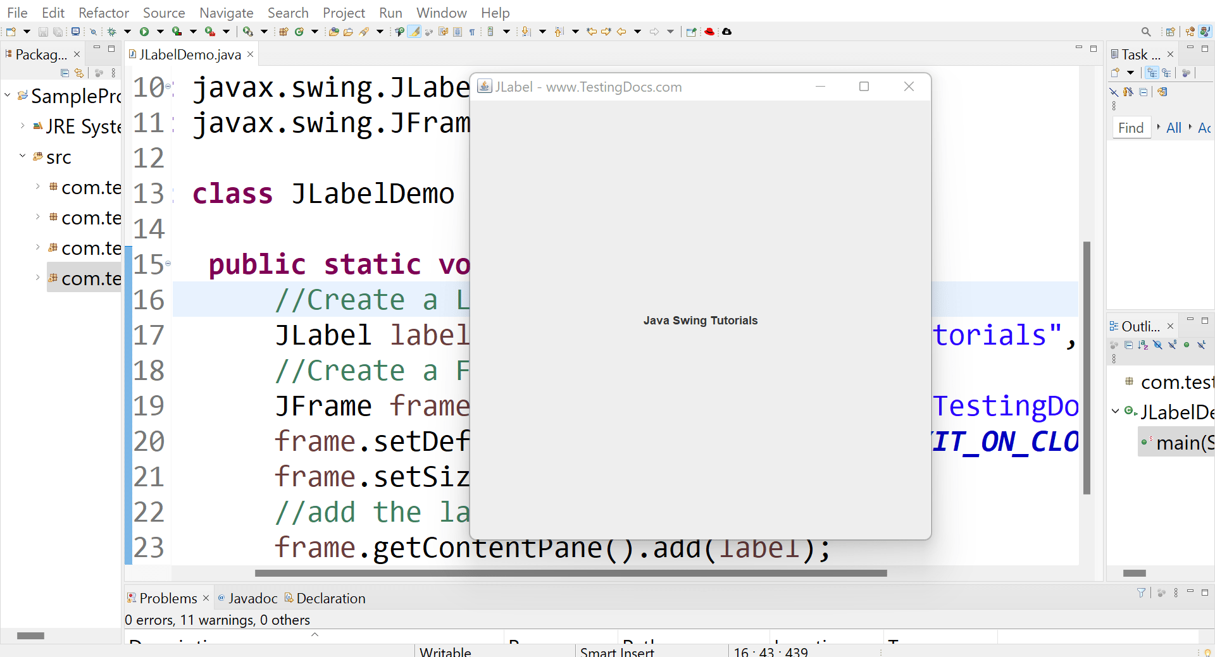
Task: Open the terminal console toolbar icon
Action: 75,32
